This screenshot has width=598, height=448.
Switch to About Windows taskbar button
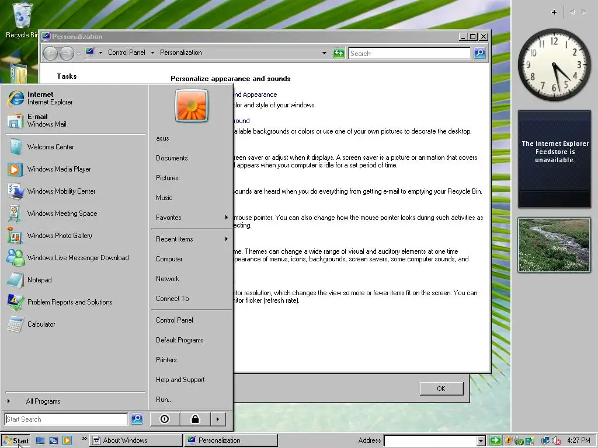(135, 440)
